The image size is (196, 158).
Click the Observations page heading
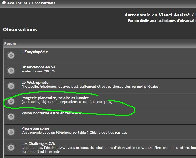click(20, 30)
